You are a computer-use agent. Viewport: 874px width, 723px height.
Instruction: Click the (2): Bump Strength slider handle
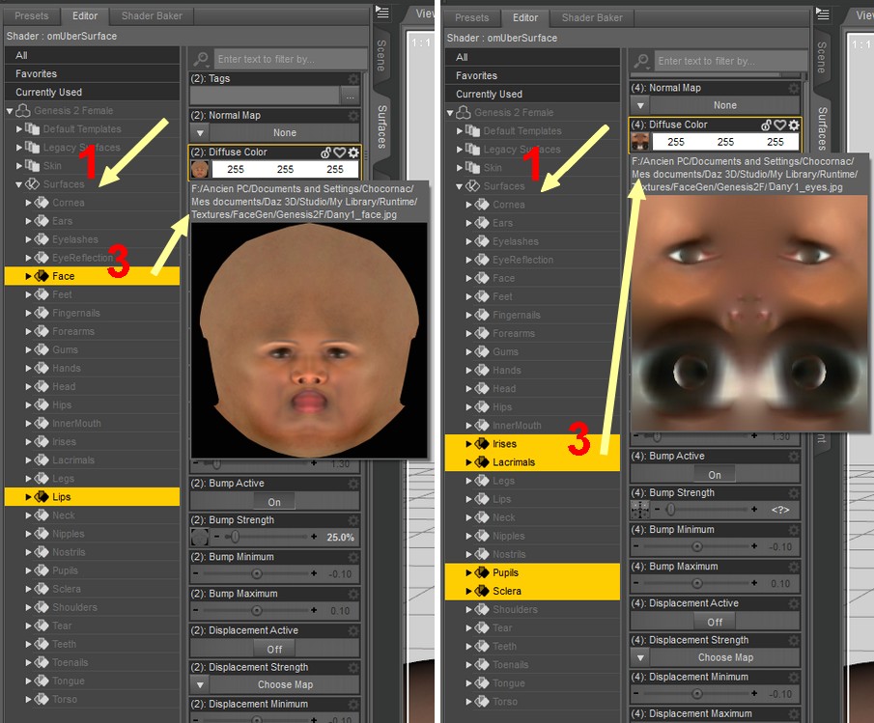tap(236, 537)
